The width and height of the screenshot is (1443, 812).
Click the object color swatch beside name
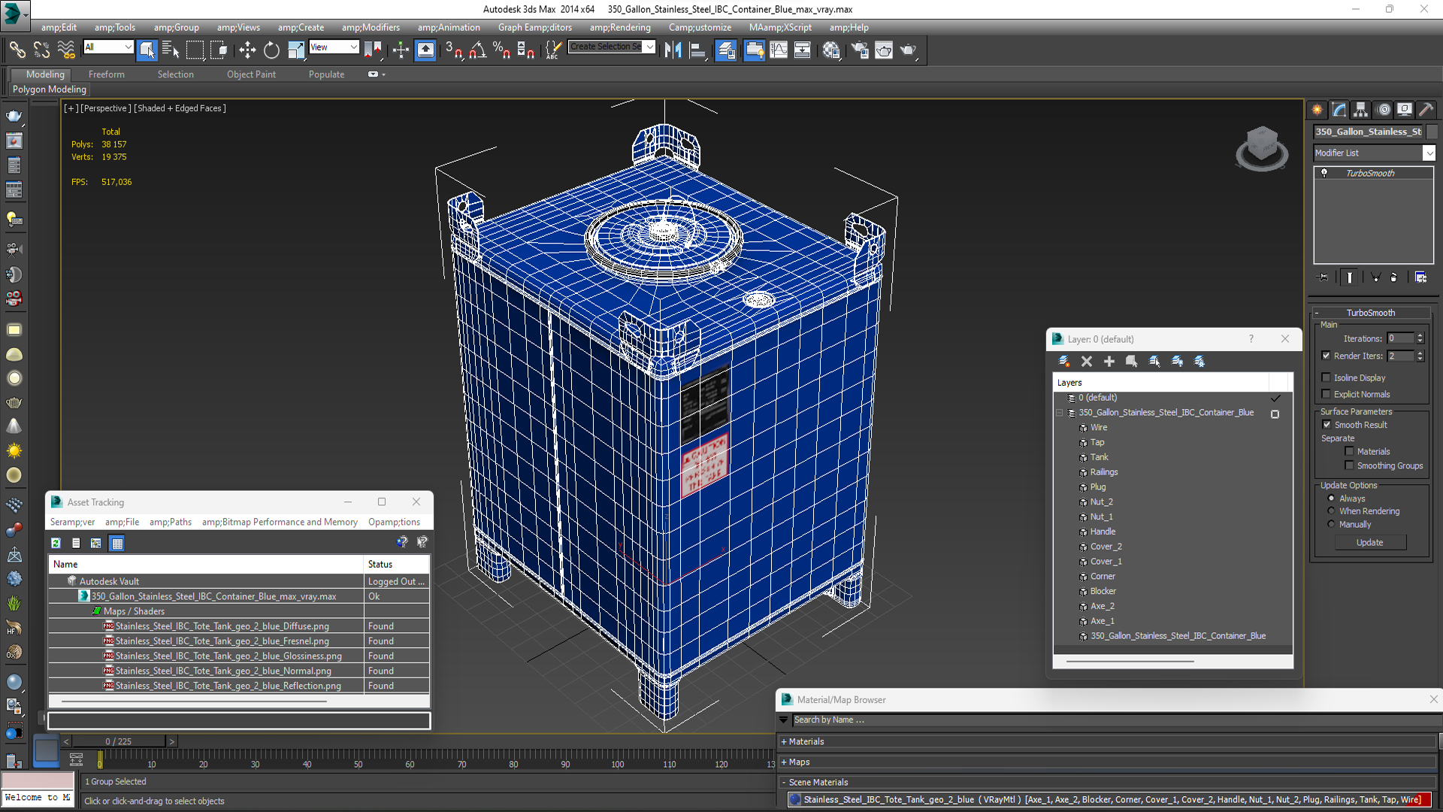[1432, 132]
